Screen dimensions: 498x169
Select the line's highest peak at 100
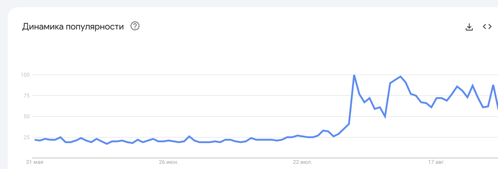(354, 75)
